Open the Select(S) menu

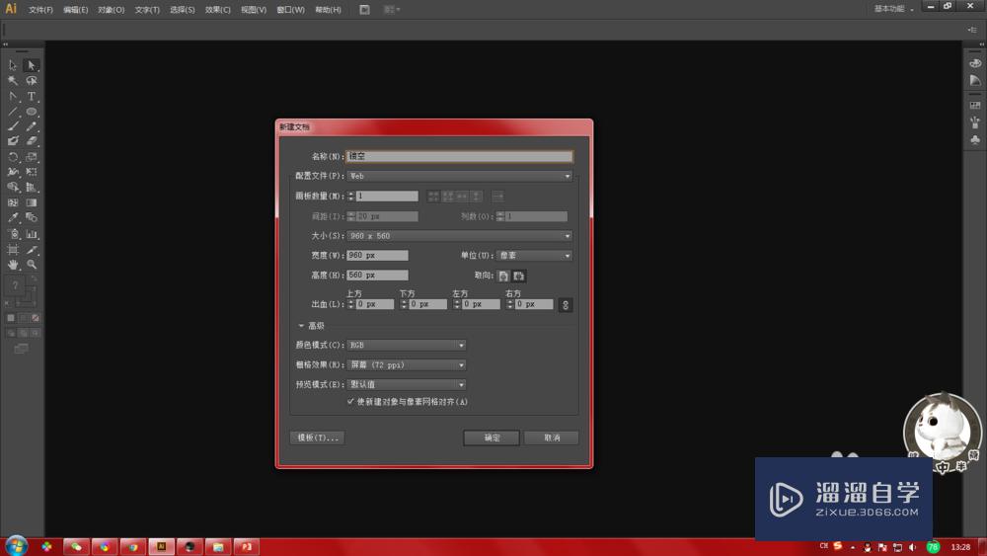pyautogui.click(x=182, y=10)
